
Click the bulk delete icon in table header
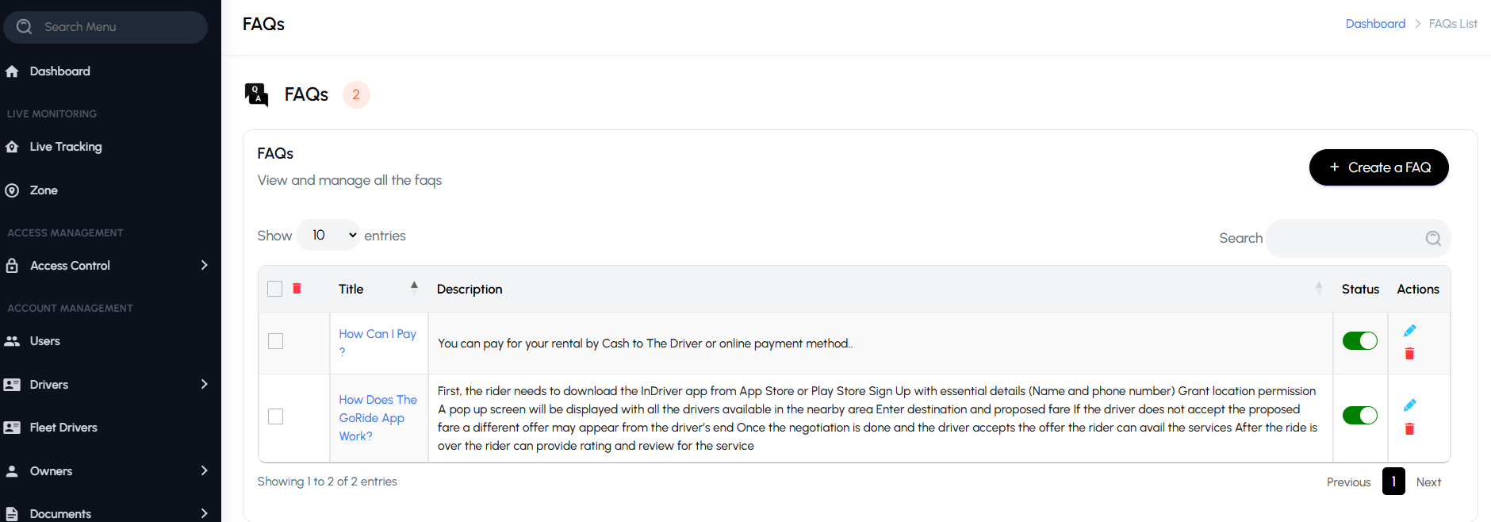pos(297,289)
